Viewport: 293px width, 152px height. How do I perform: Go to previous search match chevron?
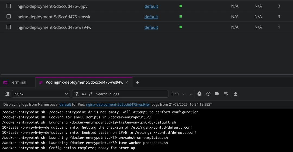coord(191,94)
